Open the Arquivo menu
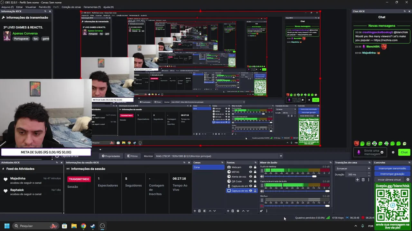This screenshot has width=412, height=231. [7, 7]
